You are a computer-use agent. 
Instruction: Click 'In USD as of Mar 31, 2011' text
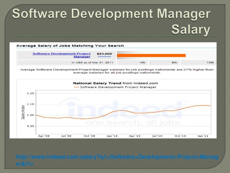click(x=92, y=62)
